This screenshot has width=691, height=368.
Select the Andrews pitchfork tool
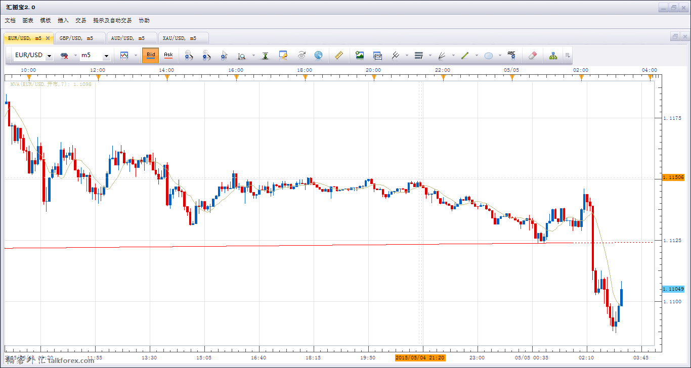point(395,56)
